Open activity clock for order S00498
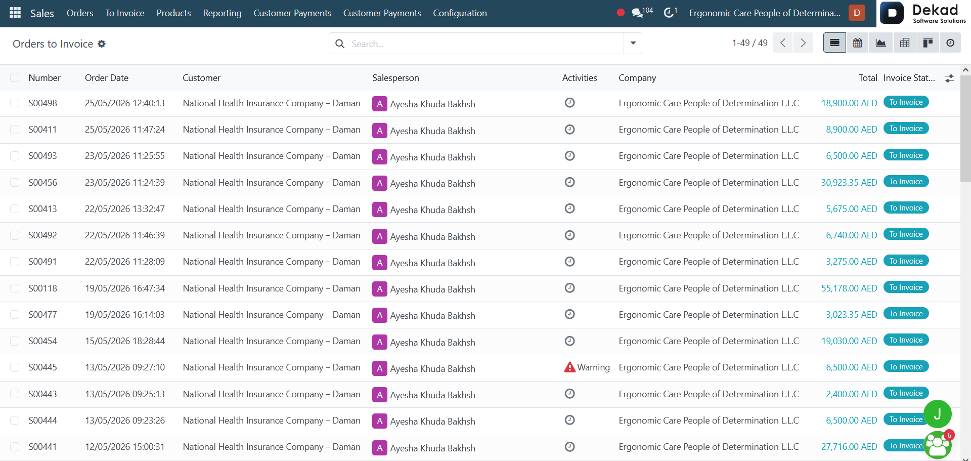The height and width of the screenshot is (461, 971). (x=569, y=103)
